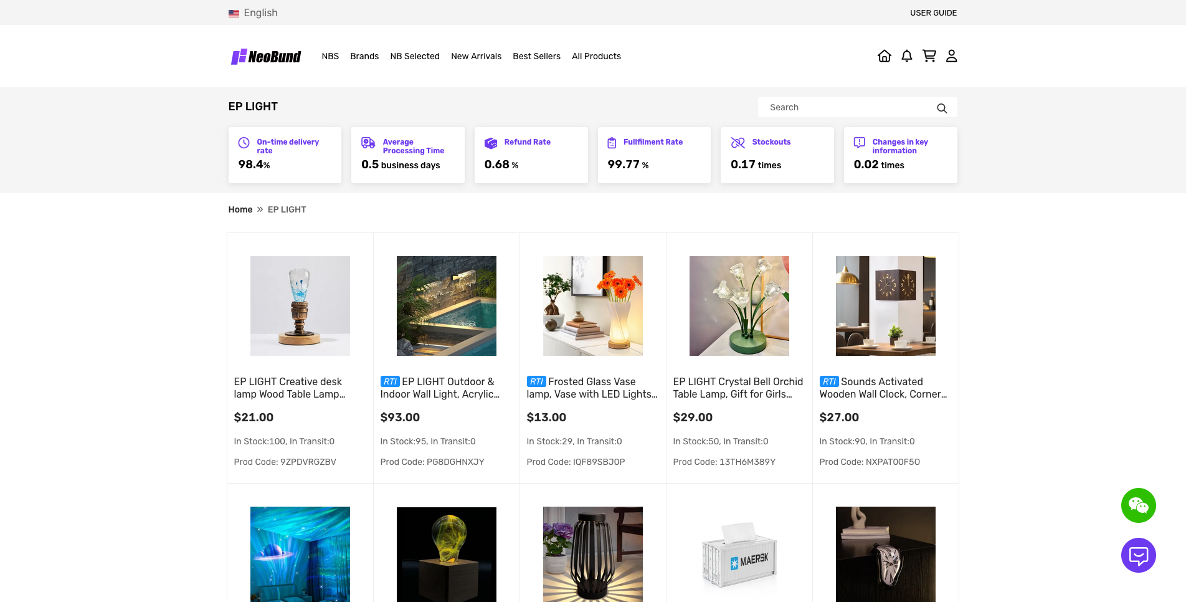Click Prod Code: IQF89SBJ0P text
This screenshot has width=1186, height=602.
click(576, 462)
